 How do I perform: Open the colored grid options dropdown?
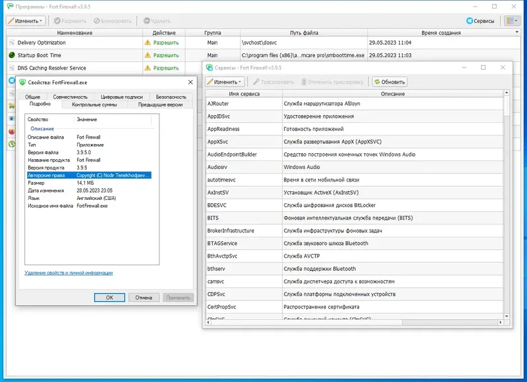[x=512, y=21]
